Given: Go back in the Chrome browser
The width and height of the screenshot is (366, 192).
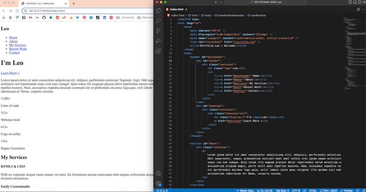Looking at the screenshot, I should [x=4, y=10].
